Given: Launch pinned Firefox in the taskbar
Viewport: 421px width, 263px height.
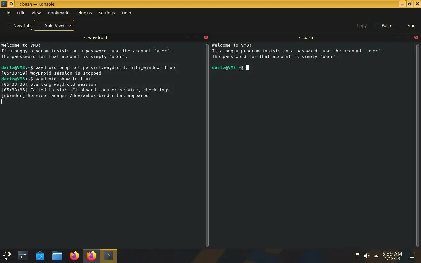Looking at the screenshot, I should click(74, 255).
